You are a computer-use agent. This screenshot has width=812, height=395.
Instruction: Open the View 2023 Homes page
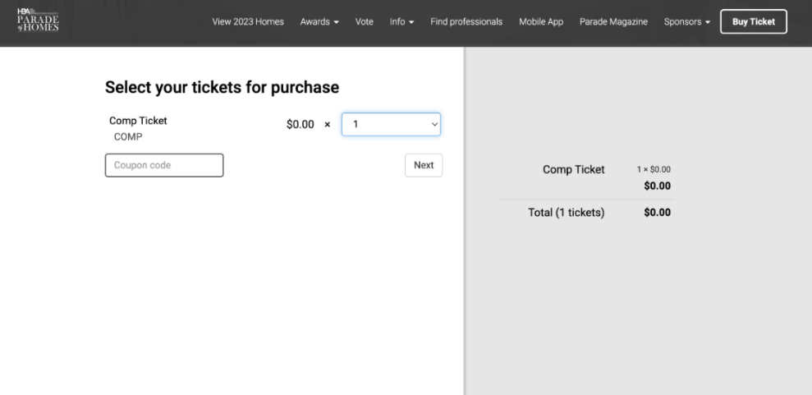point(248,22)
